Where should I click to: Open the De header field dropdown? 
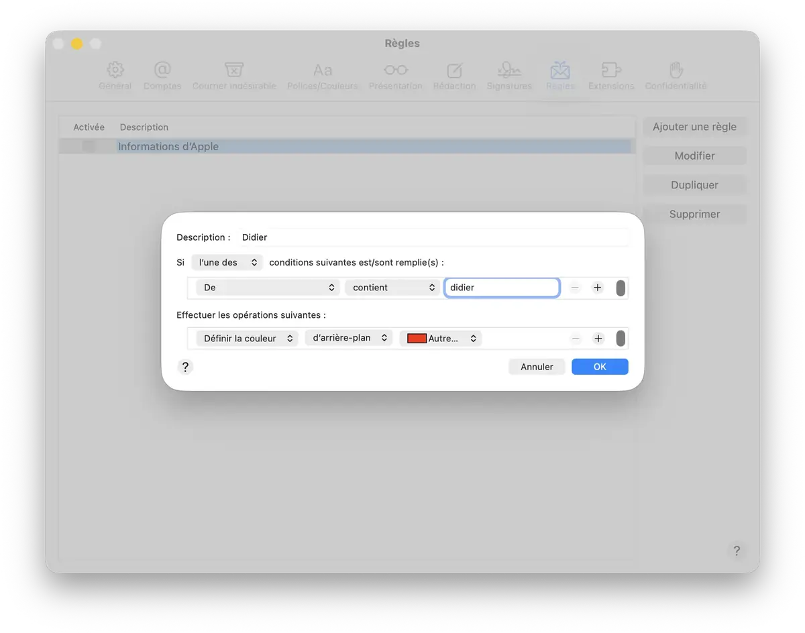[266, 287]
